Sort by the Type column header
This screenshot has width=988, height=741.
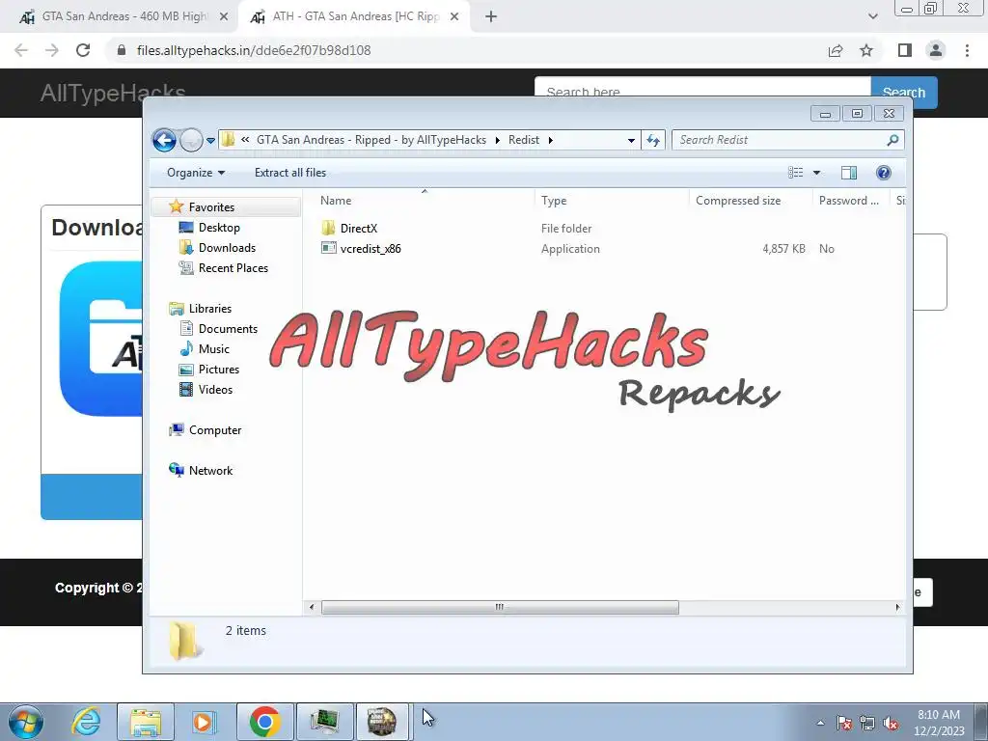point(611,201)
